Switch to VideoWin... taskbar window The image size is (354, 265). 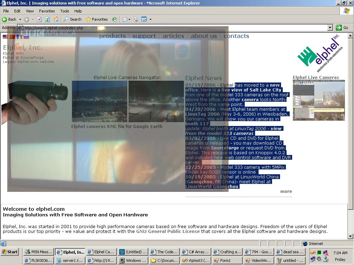[x=259, y=260]
